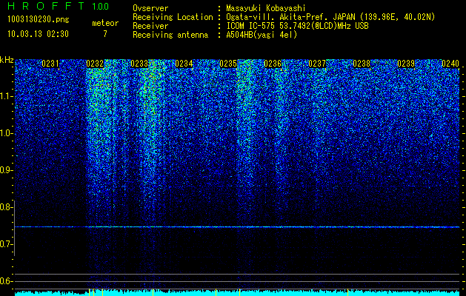Click the 1.1 kHz axis label
The height and width of the screenshot is (296, 466).
pos(5,96)
